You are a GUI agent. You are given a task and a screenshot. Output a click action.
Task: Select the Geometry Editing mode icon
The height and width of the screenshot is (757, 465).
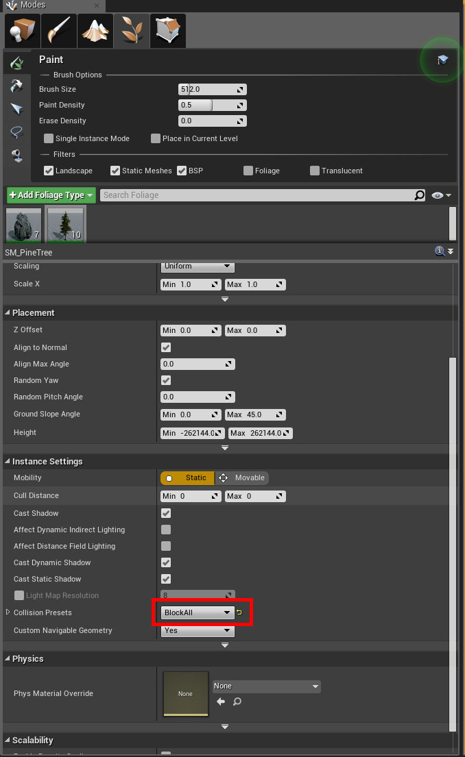point(167,31)
